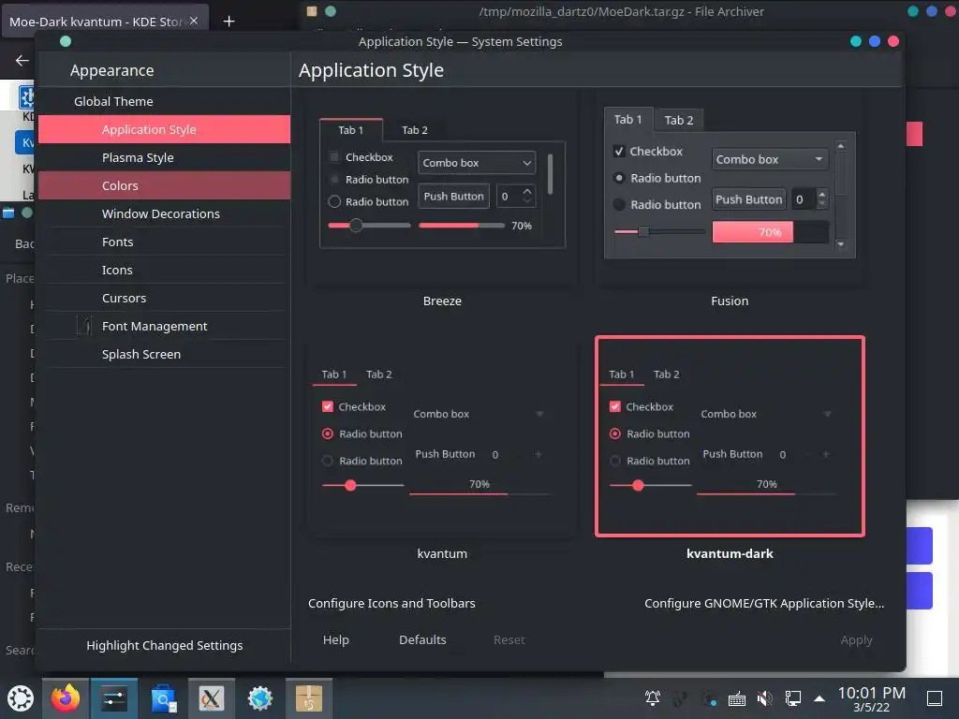Open the Kvantum Manager taskbar icon
Viewport: 959px width, 719px height.
212,698
